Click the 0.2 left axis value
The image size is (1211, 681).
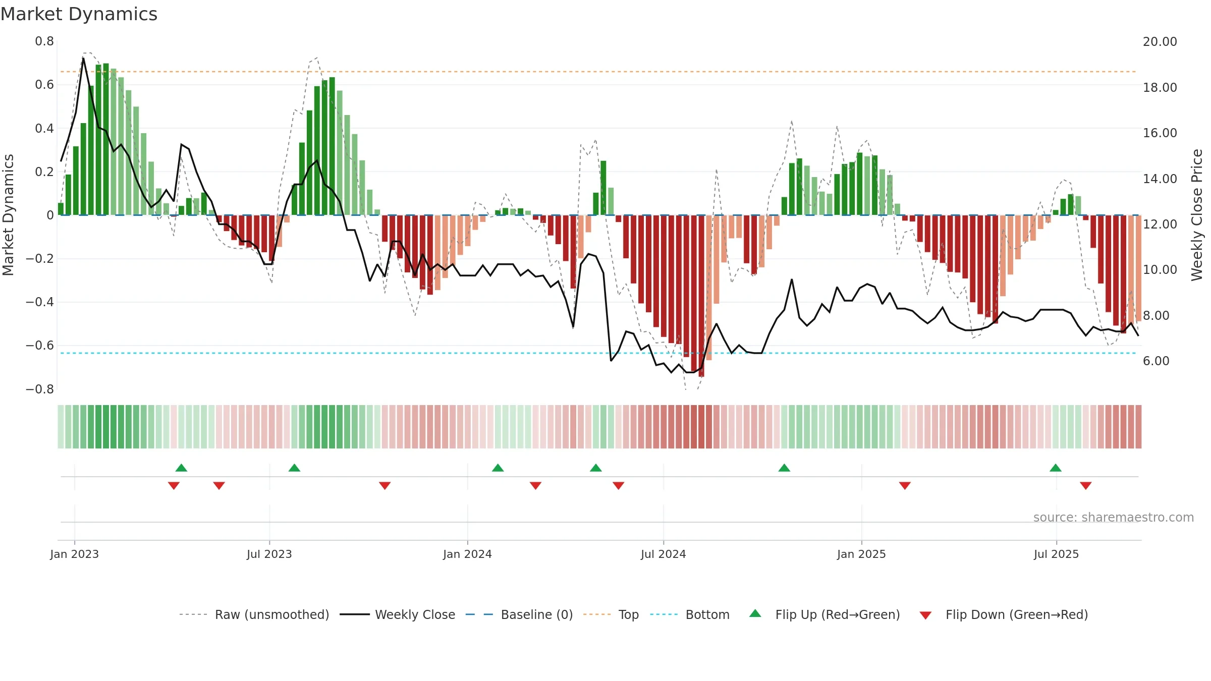(44, 172)
